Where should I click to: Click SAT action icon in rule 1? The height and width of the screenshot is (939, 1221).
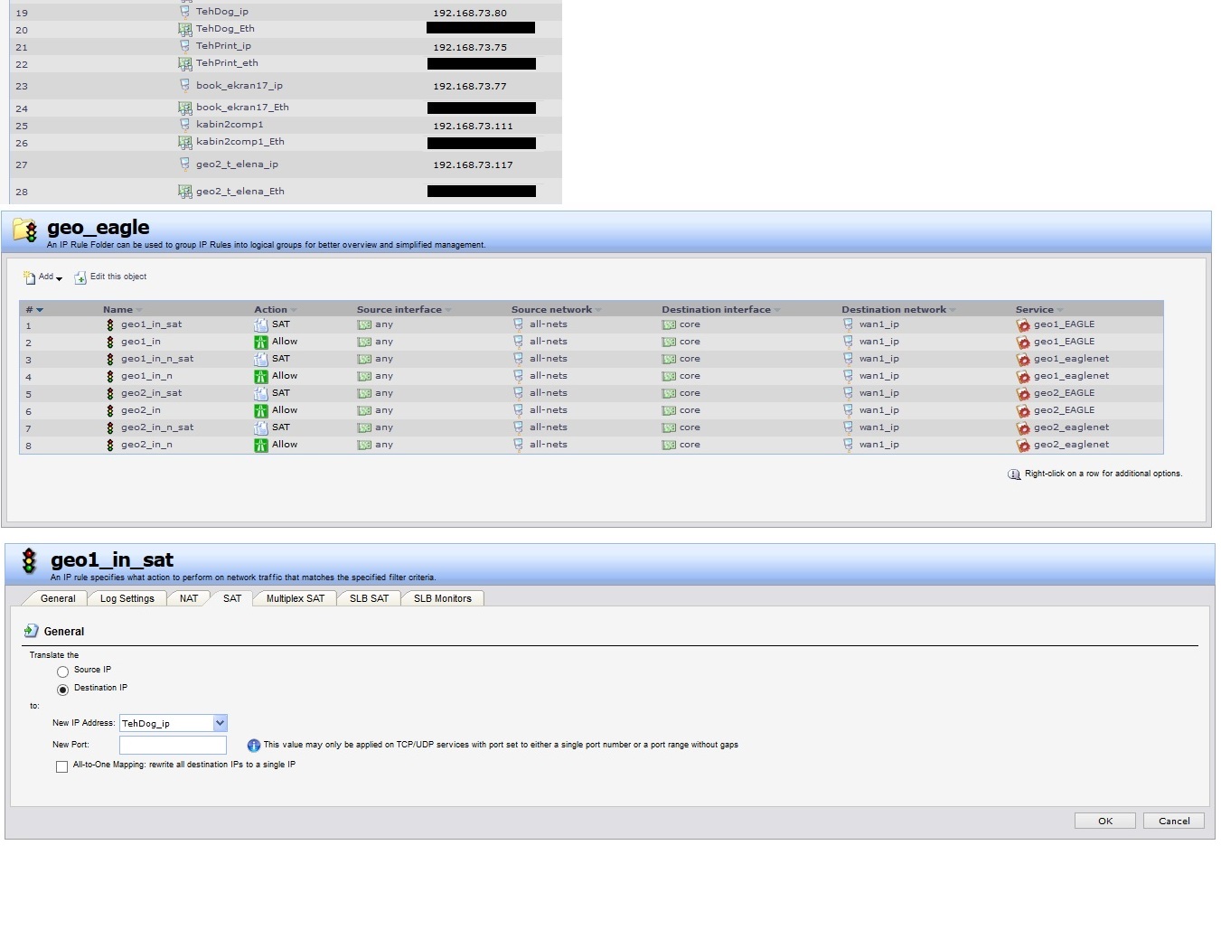[x=261, y=324]
